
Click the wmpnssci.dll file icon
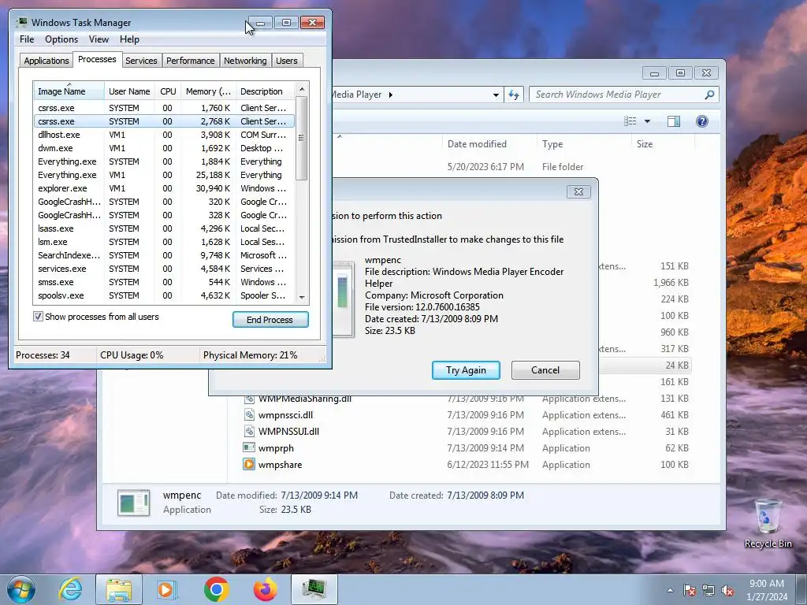[248, 414]
